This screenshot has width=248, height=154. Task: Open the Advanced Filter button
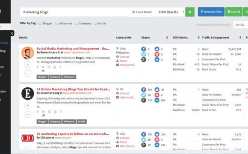211,12
